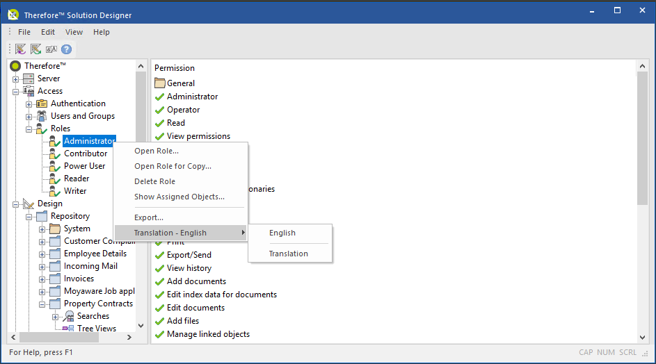Open the blue help question mark icon
This screenshot has width=656, height=364.
click(x=67, y=49)
